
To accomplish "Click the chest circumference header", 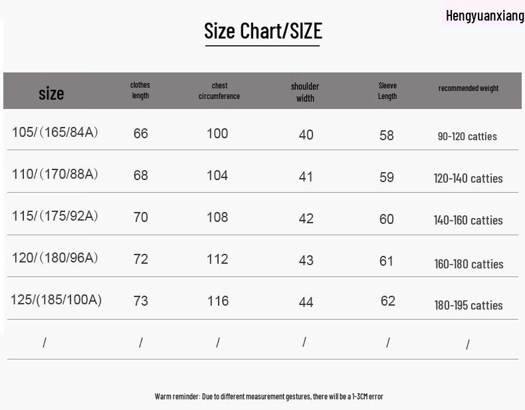I will 219,90.
